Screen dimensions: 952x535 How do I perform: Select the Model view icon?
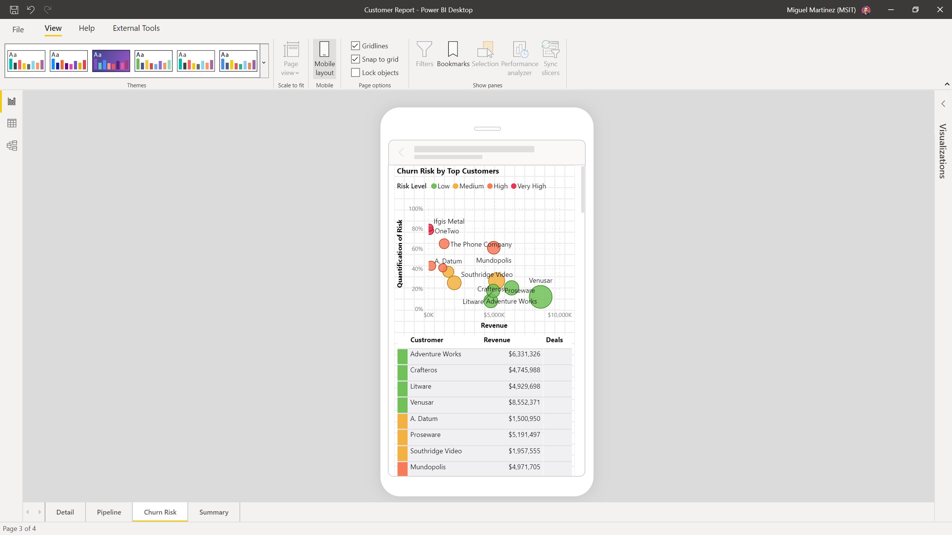coord(12,145)
